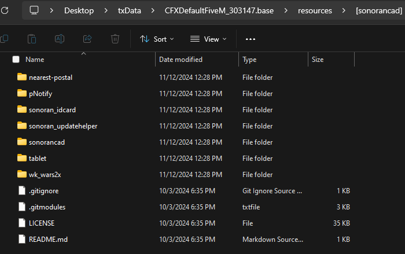Click the Type column header
The width and height of the screenshot is (405, 254).
click(249, 60)
